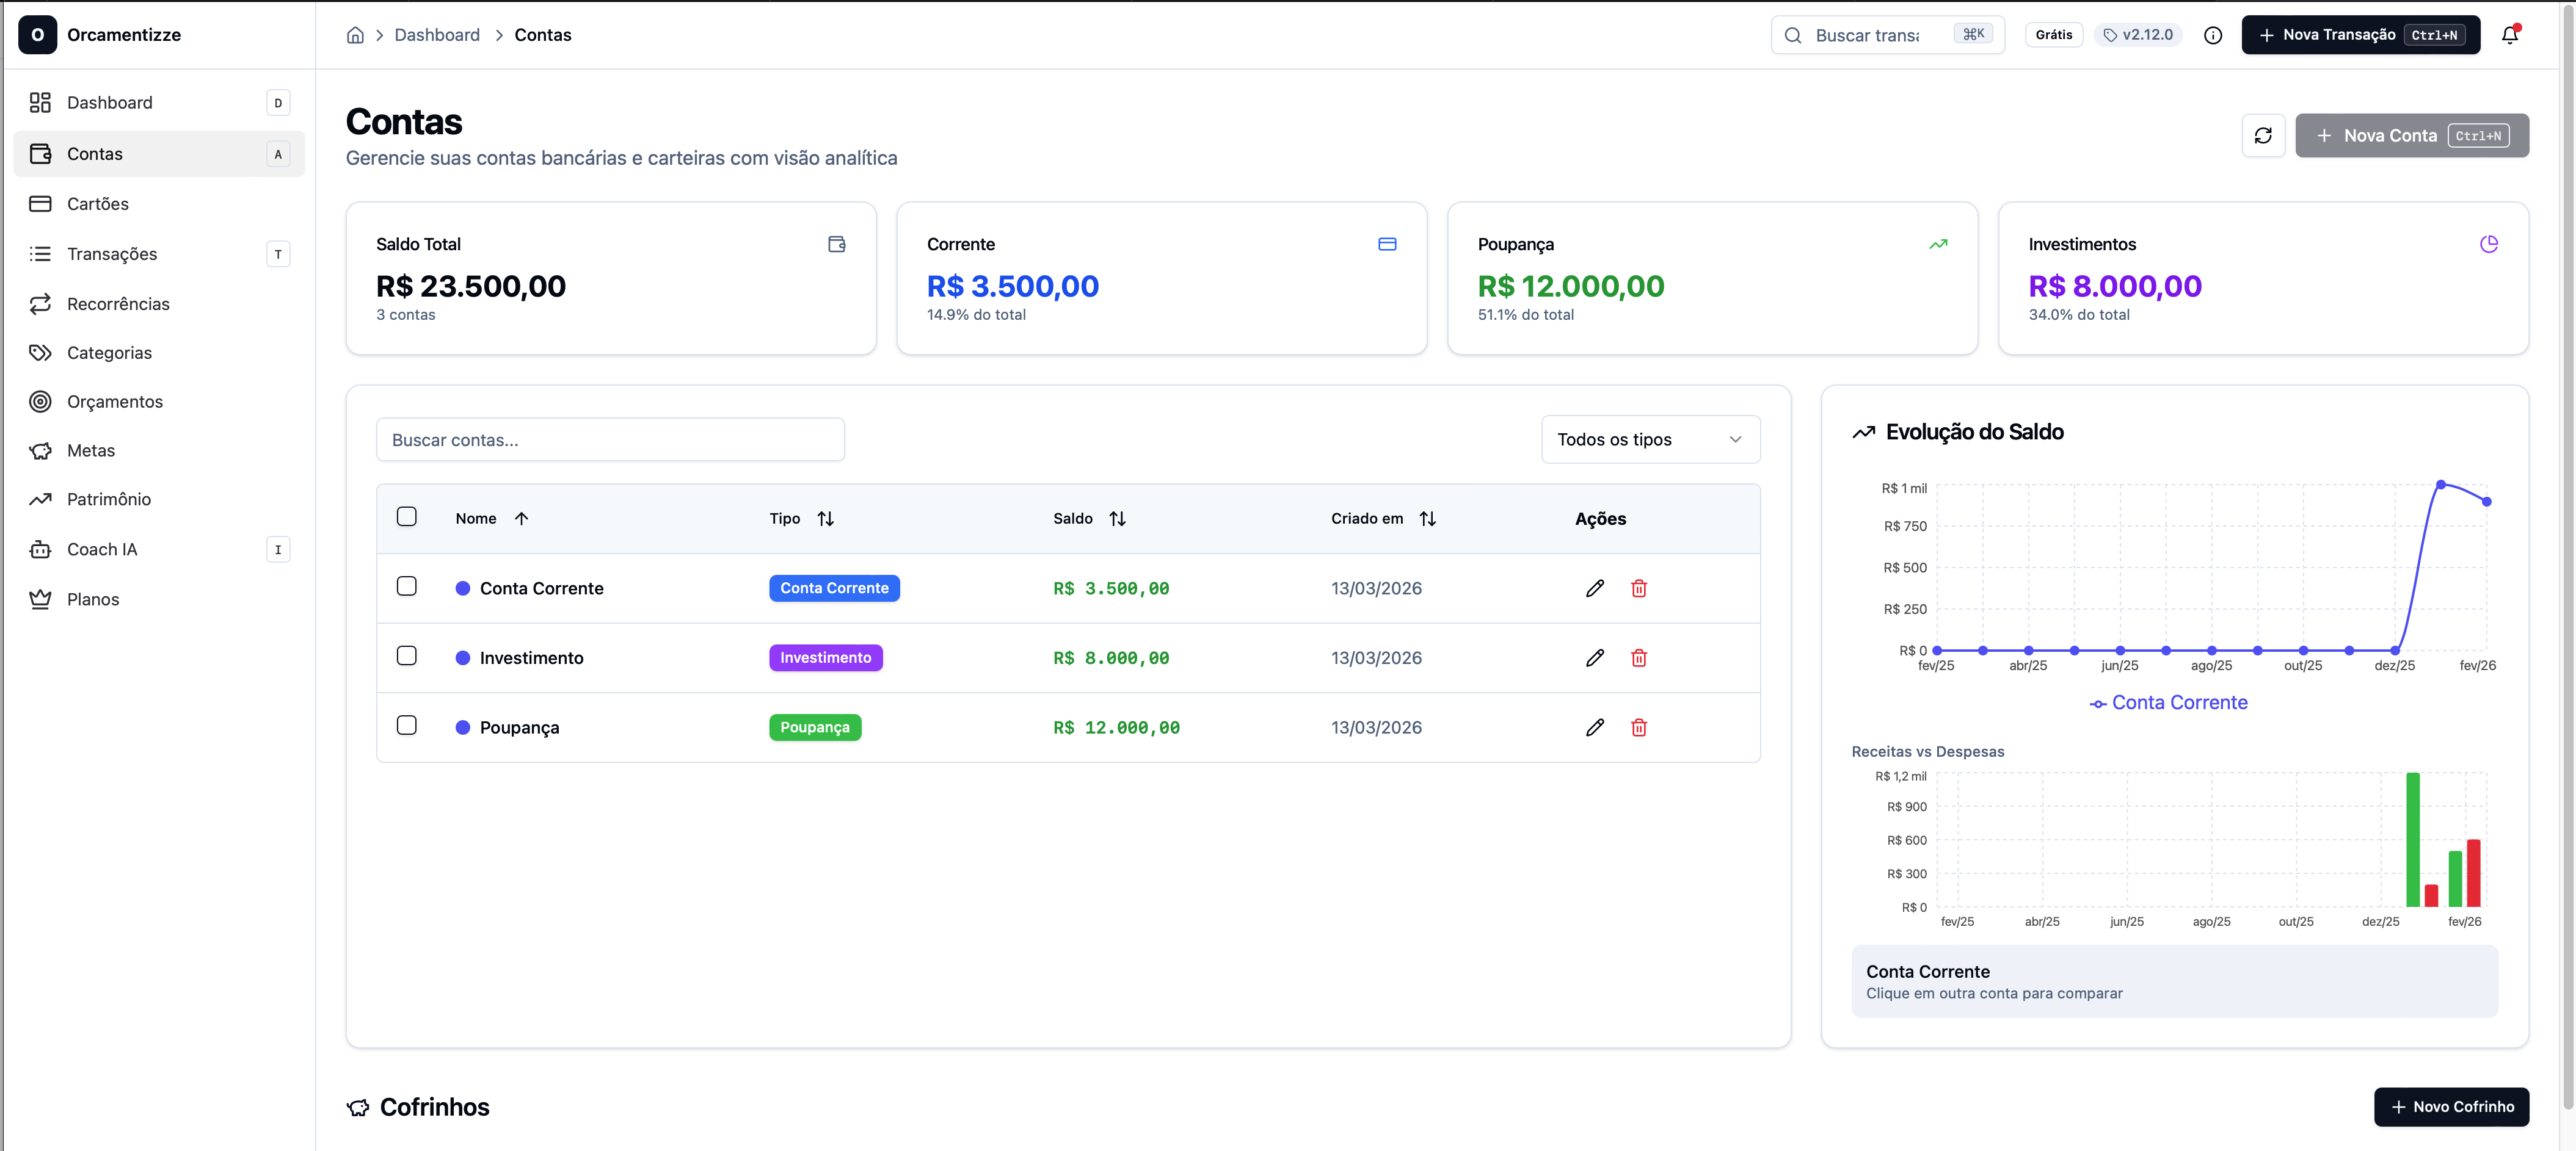
Task: Click the refresh accounts icon button
Action: click(2263, 136)
